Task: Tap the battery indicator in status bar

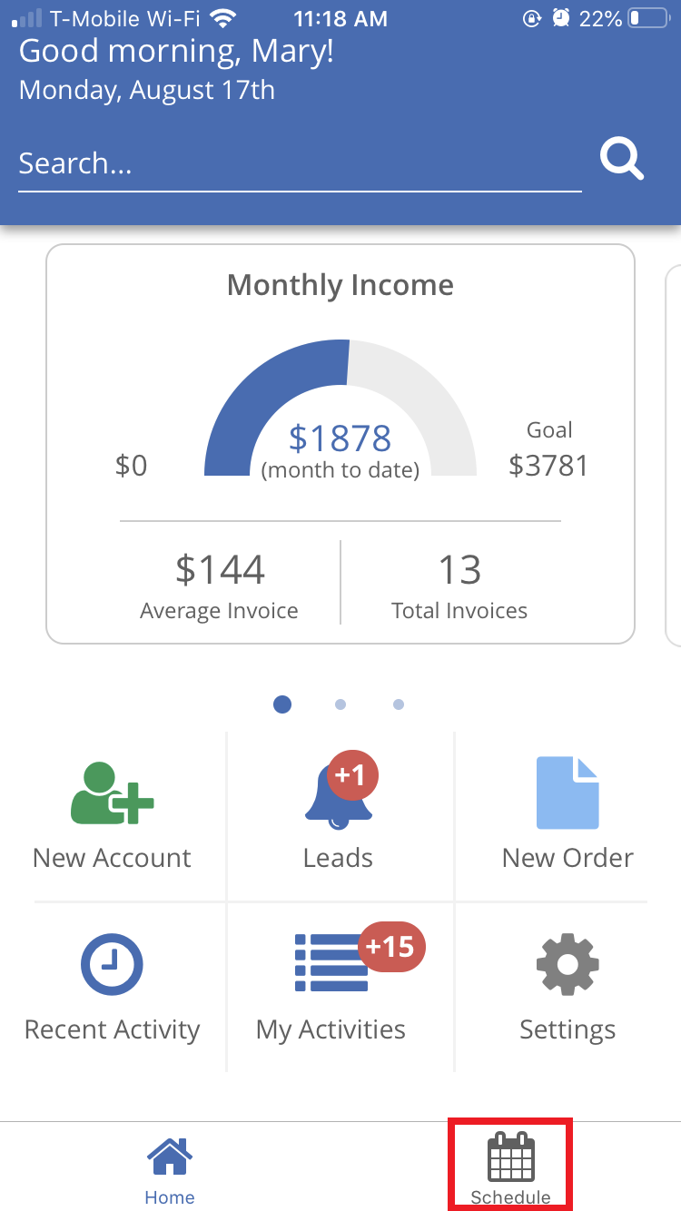Action: 647,18
